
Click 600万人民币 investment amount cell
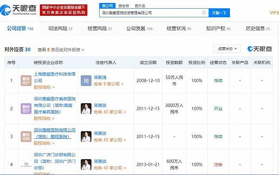click(x=174, y=164)
